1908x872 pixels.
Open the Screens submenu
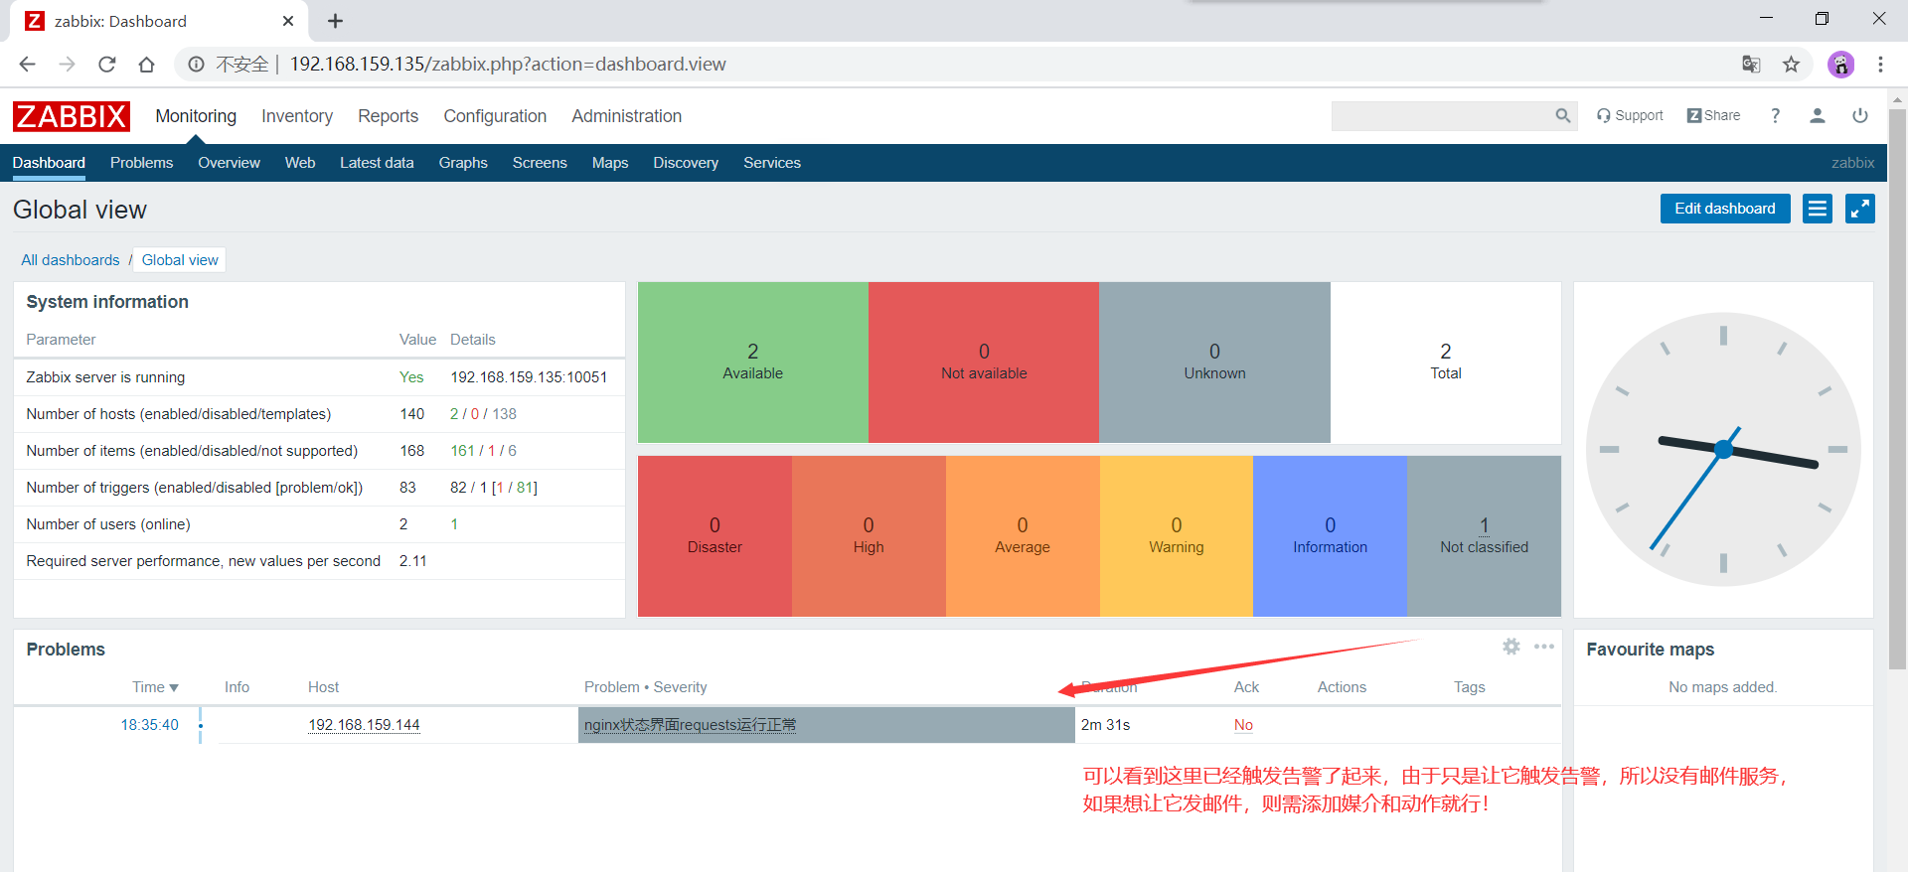tap(540, 163)
